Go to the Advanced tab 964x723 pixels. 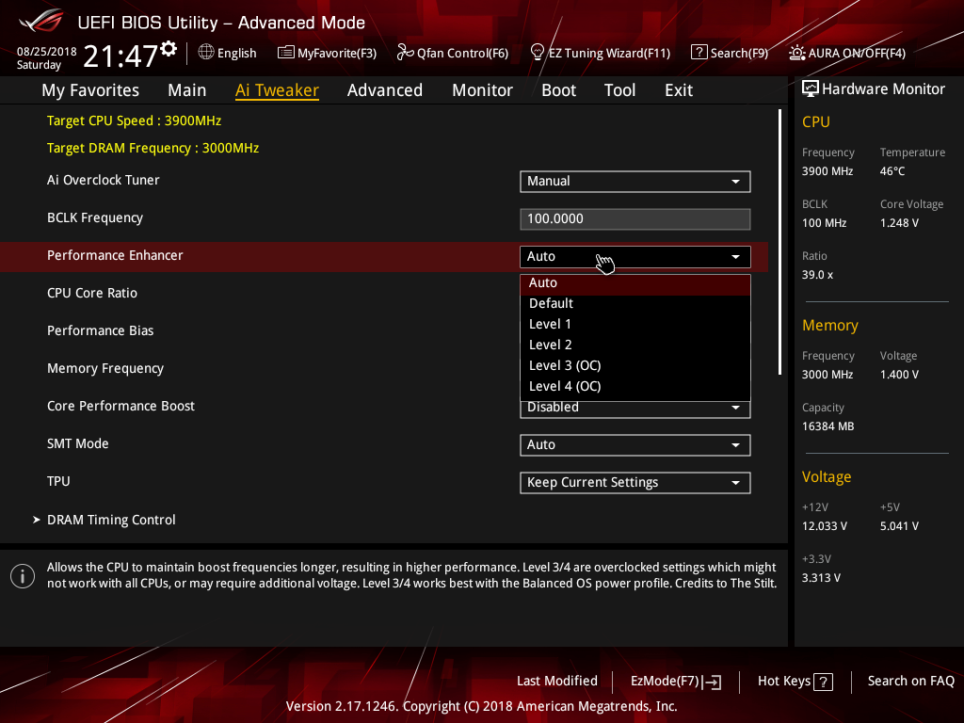[385, 90]
